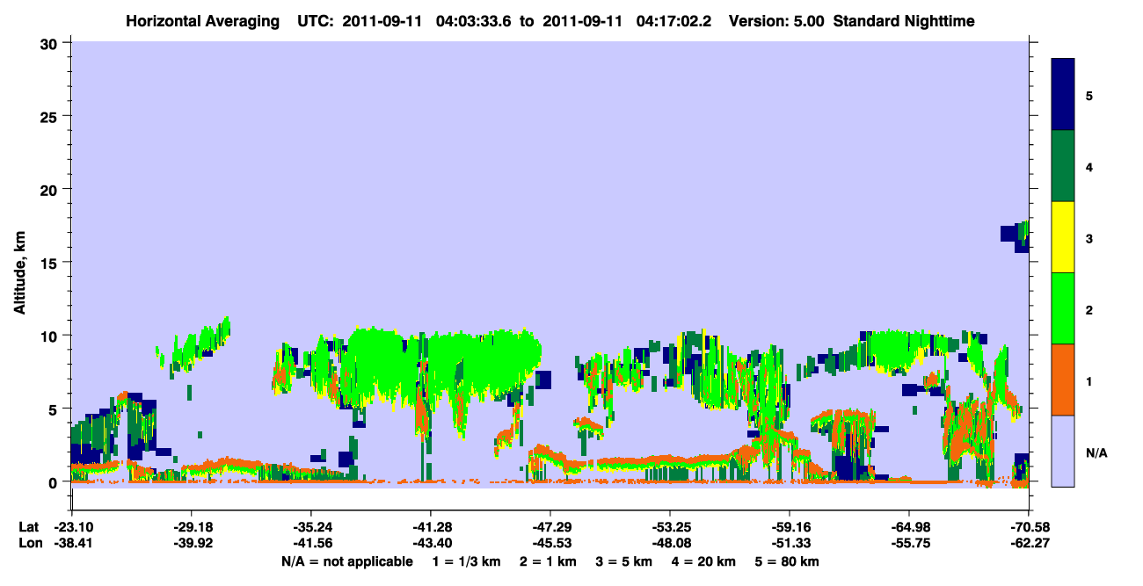Click the latitude label -41.28

[430, 527]
